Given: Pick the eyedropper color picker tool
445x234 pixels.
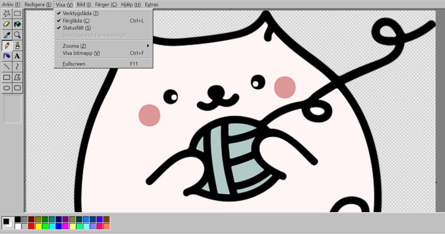Looking at the screenshot, I should point(6,35).
